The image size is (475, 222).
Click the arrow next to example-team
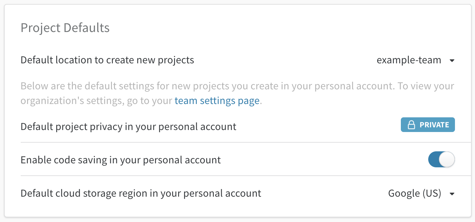(452, 61)
